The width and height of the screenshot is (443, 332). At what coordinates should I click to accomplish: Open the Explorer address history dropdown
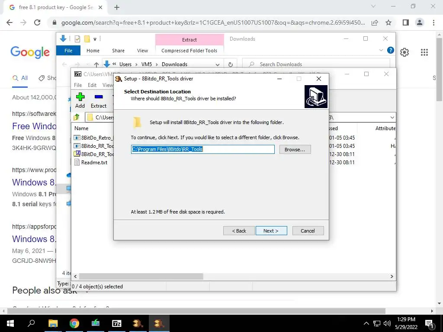pos(217,64)
